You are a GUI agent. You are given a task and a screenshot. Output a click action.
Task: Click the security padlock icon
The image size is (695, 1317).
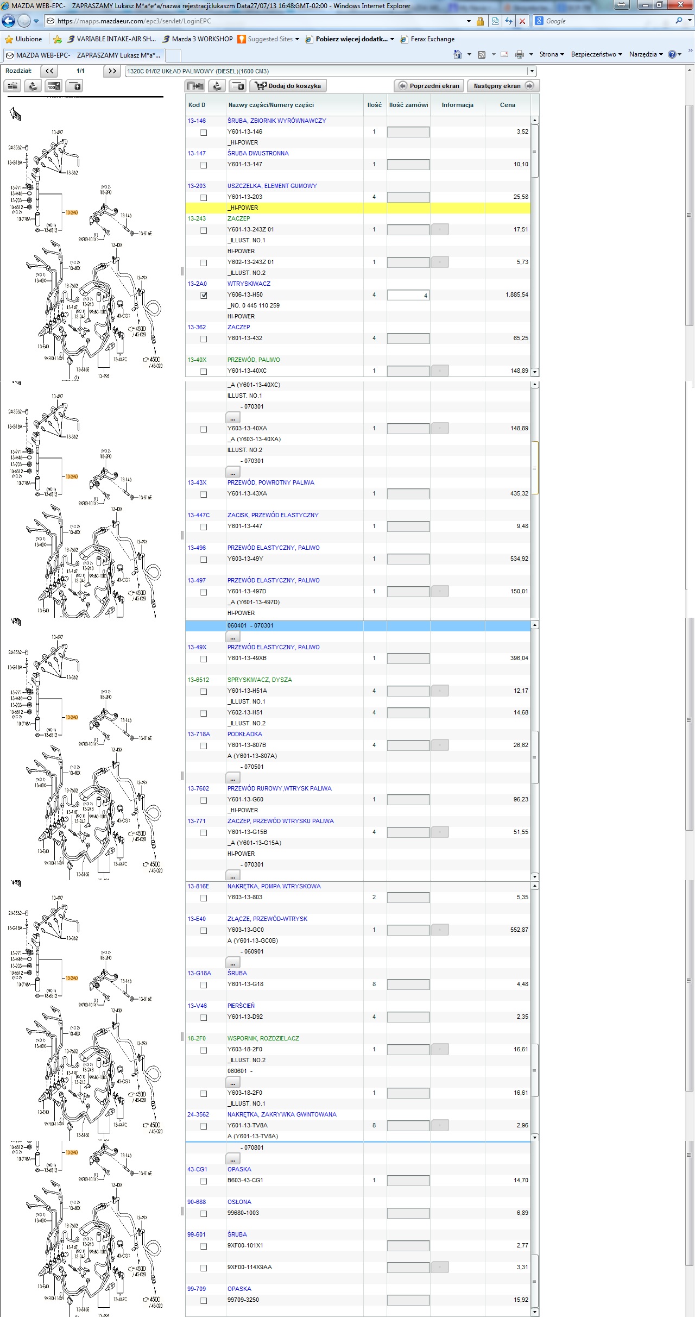(480, 21)
